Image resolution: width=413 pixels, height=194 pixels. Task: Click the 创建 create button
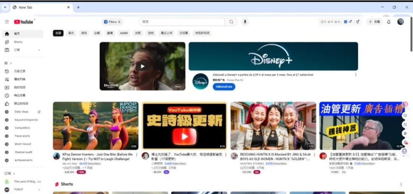tap(374, 22)
